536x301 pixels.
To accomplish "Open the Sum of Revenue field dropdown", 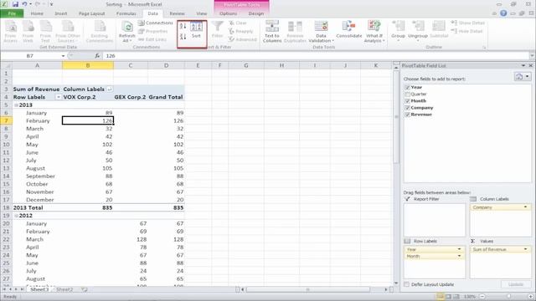I will click(x=525, y=249).
